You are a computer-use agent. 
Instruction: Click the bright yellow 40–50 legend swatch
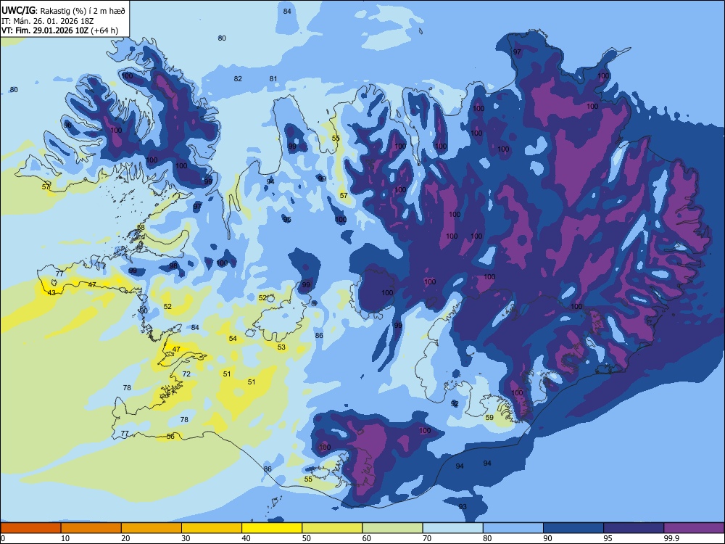pyautogui.click(x=272, y=528)
